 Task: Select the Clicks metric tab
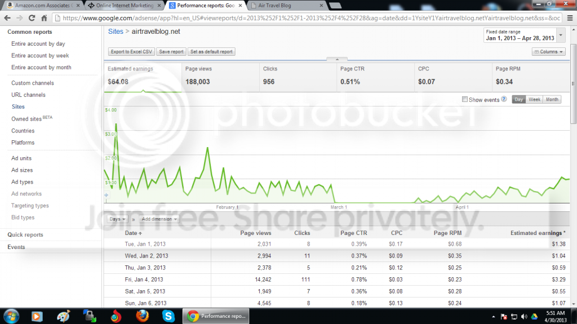coord(298,77)
